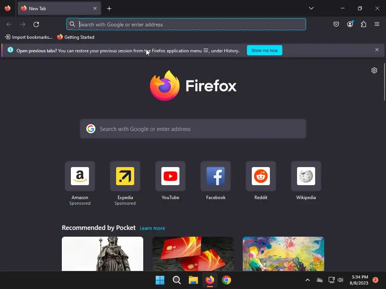Click the Show me how button
Viewport: 386px width, 289px height.
coord(264,50)
